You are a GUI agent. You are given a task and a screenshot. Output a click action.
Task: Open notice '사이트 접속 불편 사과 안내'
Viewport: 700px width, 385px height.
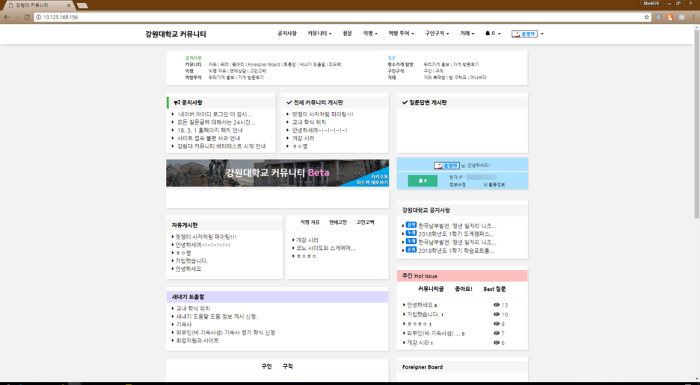point(209,138)
